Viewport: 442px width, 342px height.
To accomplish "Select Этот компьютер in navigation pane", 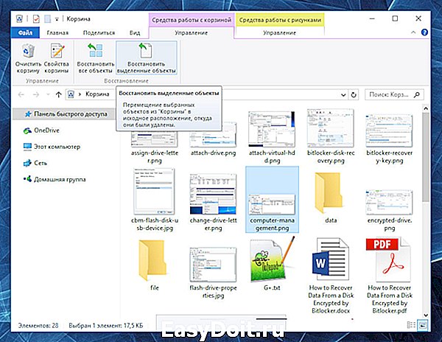I will point(52,147).
